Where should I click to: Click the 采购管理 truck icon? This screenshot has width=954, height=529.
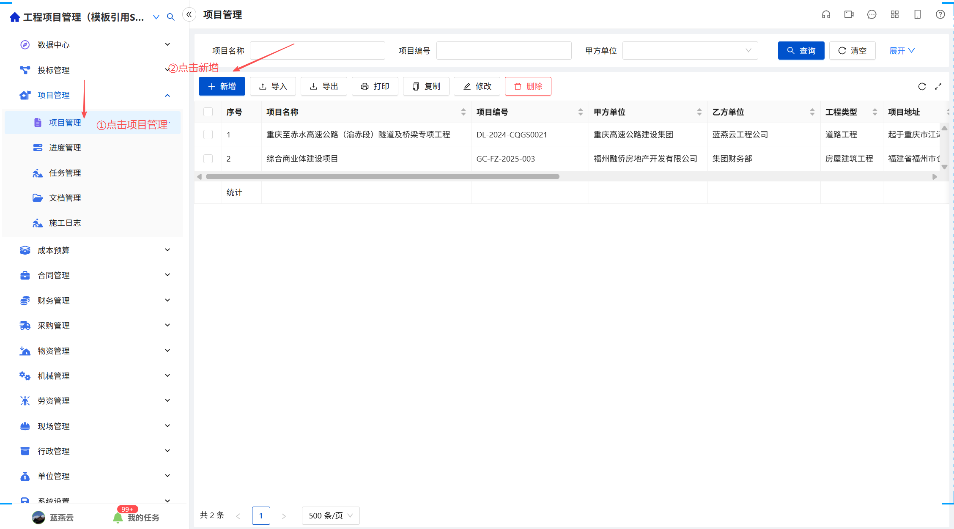click(25, 325)
